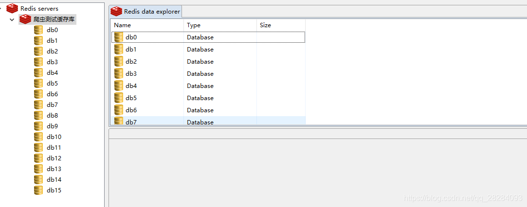Click the Database type cell for db7

200,122
